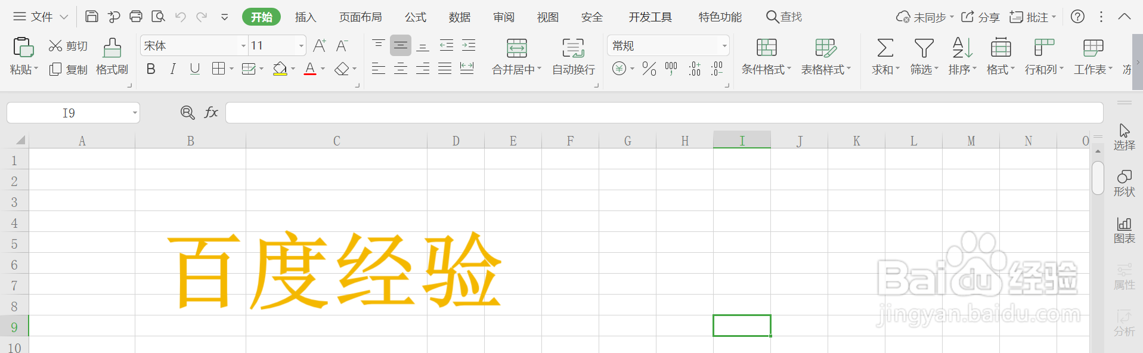The image size is (1143, 353).
Task: Toggle Bold formatting
Action: (151, 69)
